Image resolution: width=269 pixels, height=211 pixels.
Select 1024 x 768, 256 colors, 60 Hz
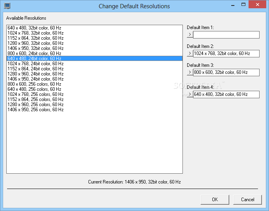click(94, 94)
